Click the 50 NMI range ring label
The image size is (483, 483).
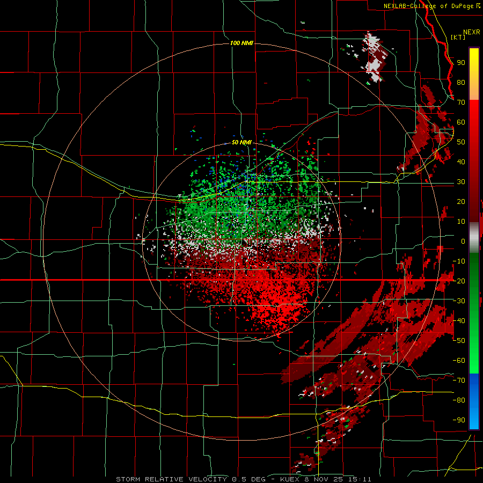[241, 142]
